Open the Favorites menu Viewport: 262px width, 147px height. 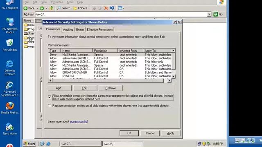(57, 2)
